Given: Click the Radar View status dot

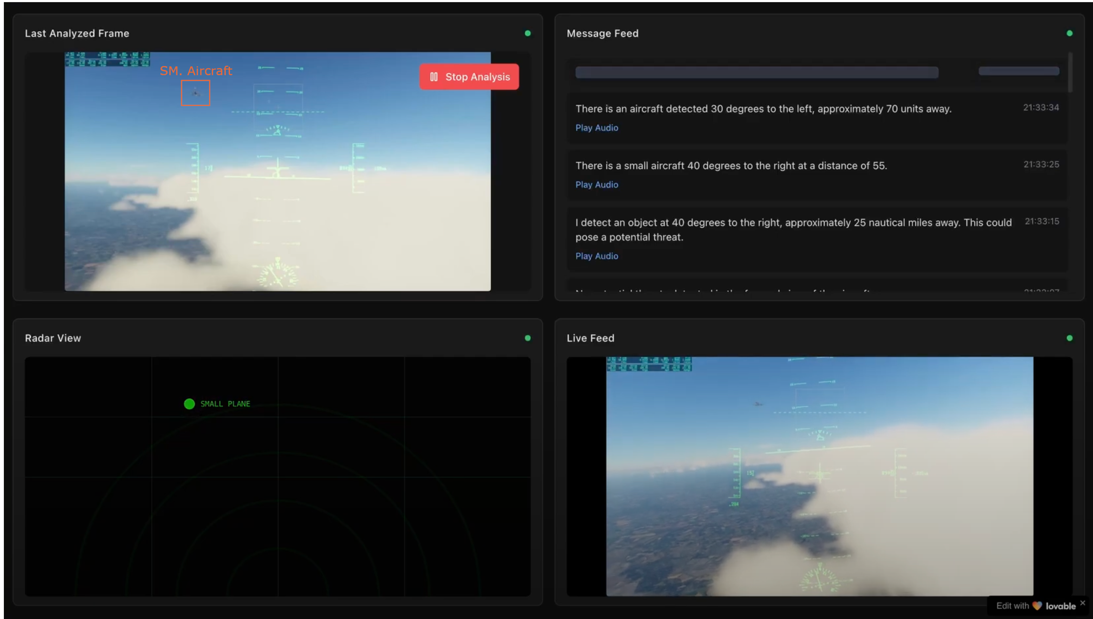Looking at the screenshot, I should point(528,338).
